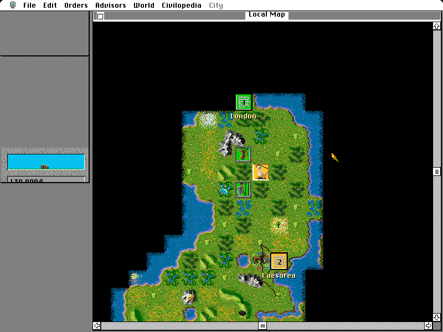Image resolution: width=443 pixels, height=332 pixels.
Task: Click the blue gems resource tile
Action: (x=225, y=189)
